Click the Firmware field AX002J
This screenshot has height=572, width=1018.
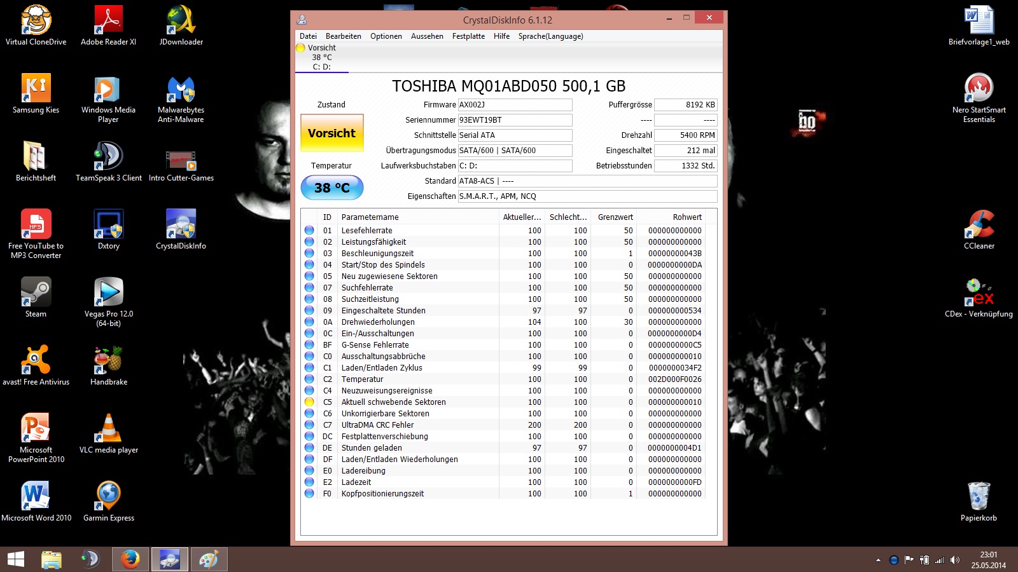click(x=515, y=105)
